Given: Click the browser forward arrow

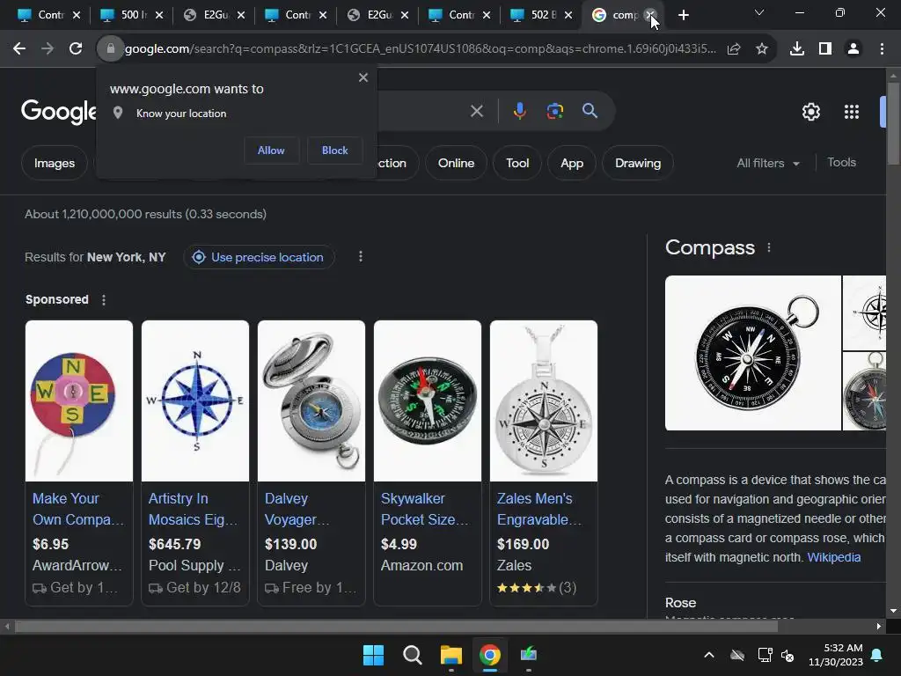Looking at the screenshot, I should [x=48, y=49].
